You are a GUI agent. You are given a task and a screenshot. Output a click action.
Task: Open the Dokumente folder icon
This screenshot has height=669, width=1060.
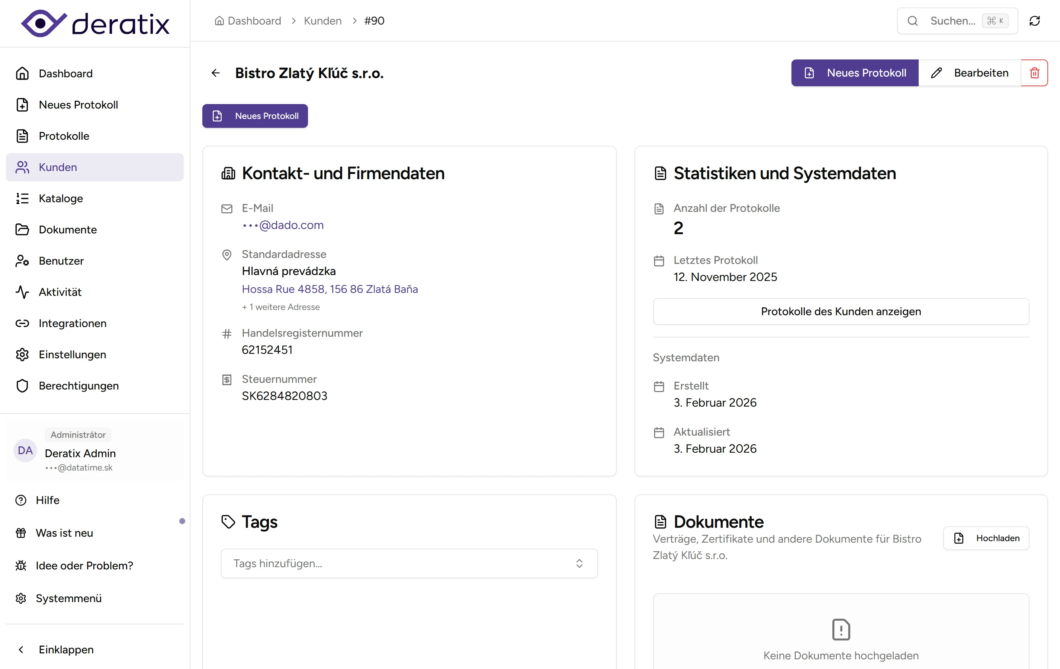22,229
